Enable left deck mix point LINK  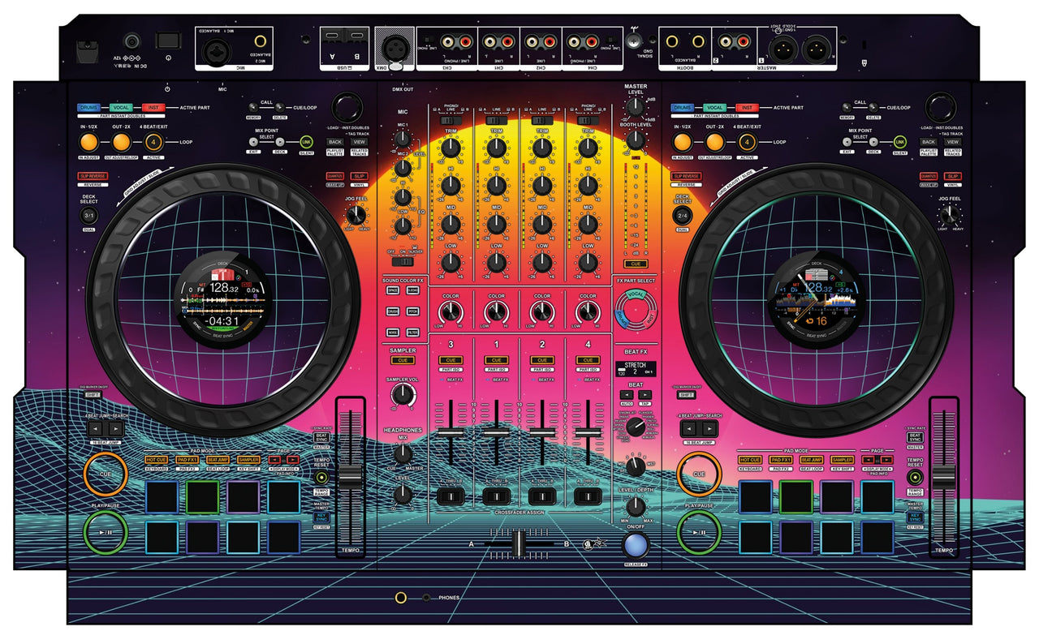[x=306, y=142]
